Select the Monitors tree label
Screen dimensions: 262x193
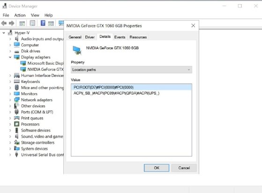click(29, 94)
